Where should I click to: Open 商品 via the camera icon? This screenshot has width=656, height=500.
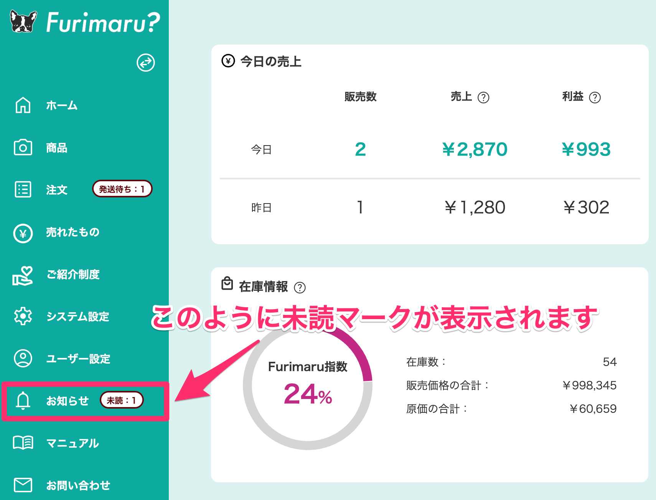click(x=23, y=147)
